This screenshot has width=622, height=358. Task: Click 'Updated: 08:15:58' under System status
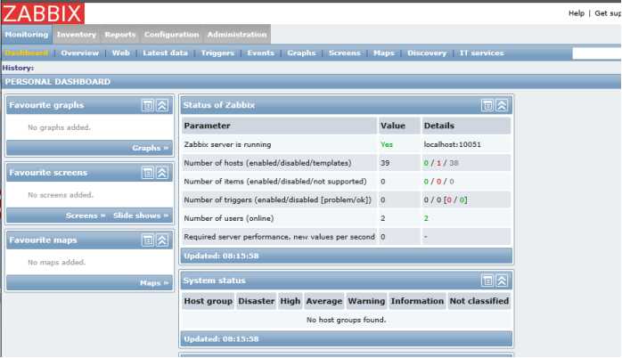(221, 339)
